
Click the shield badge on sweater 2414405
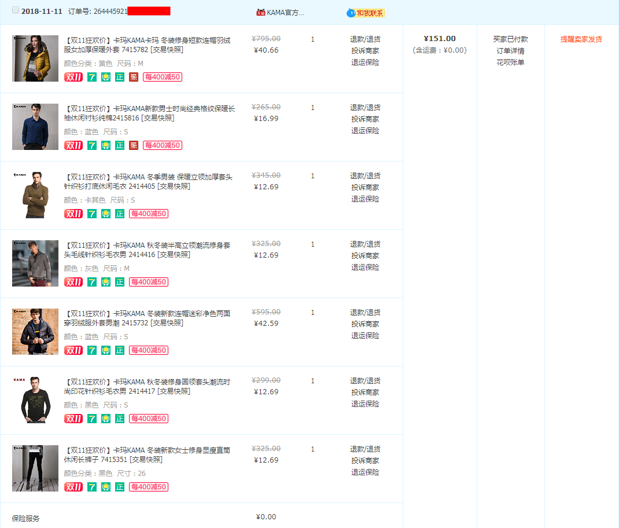point(106,214)
